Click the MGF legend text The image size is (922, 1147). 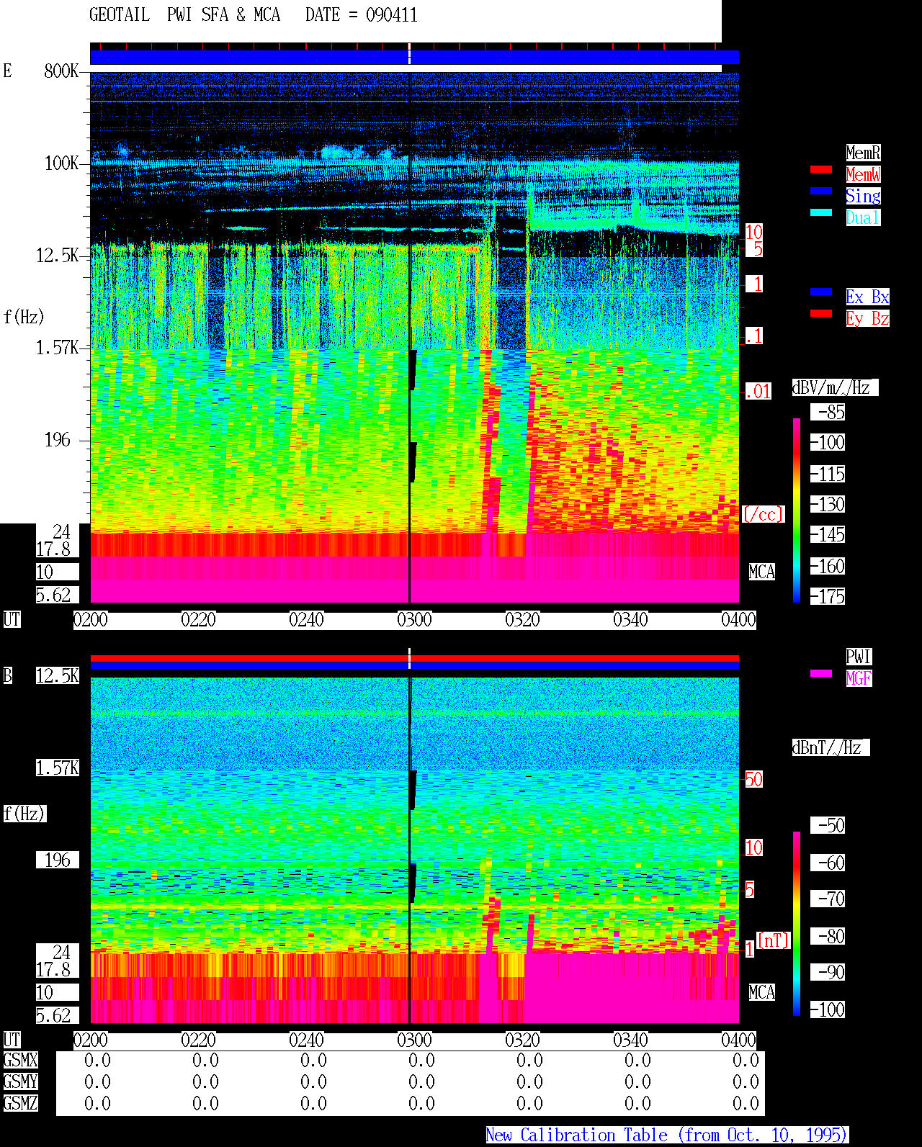pyautogui.click(x=859, y=678)
